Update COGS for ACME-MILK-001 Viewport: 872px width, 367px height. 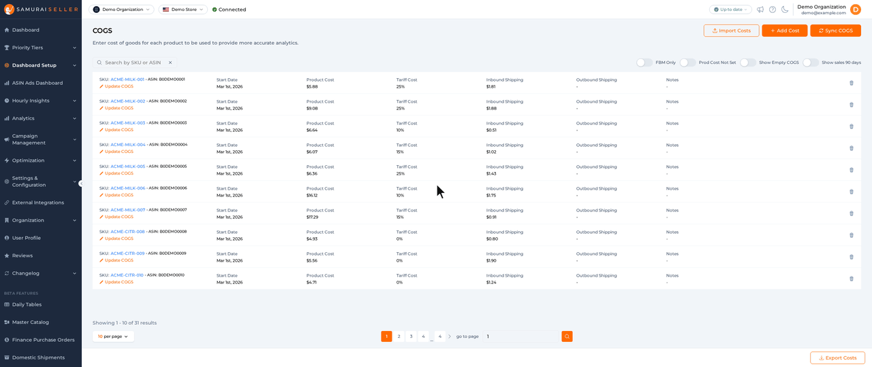pyautogui.click(x=116, y=86)
